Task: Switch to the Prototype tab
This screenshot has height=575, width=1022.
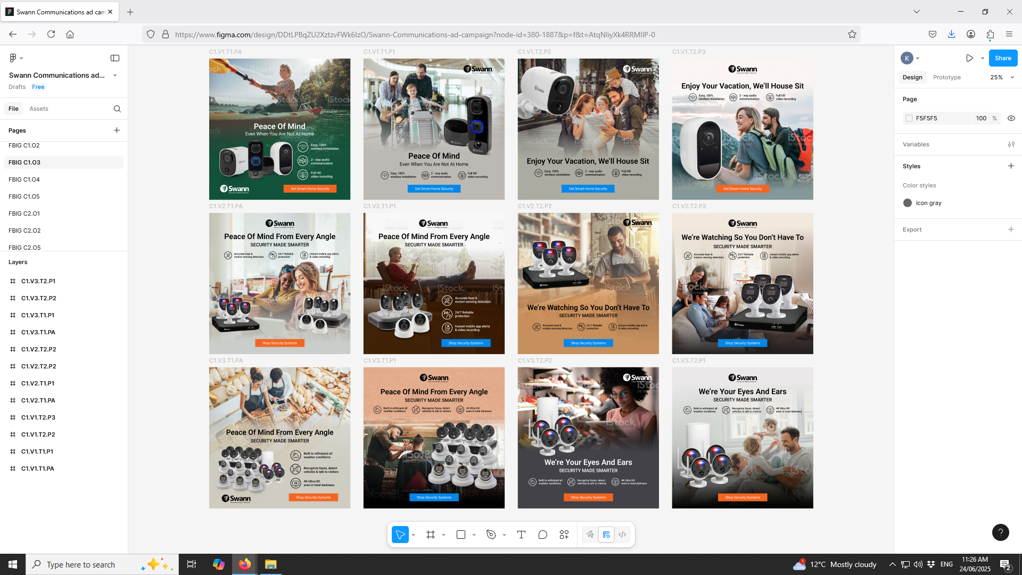Action: (946, 77)
